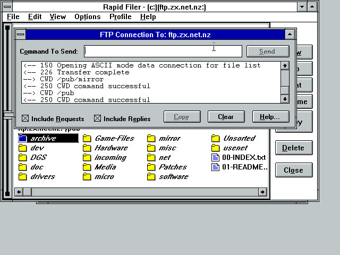Click the incoming folder icon
The width and height of the screenshot is (340, 255).
tap(87, 158)
